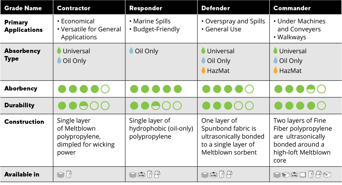Click the stacked pads icon under Commander
The width and height of the screenshot is (342, 185).
click(277, 174)
